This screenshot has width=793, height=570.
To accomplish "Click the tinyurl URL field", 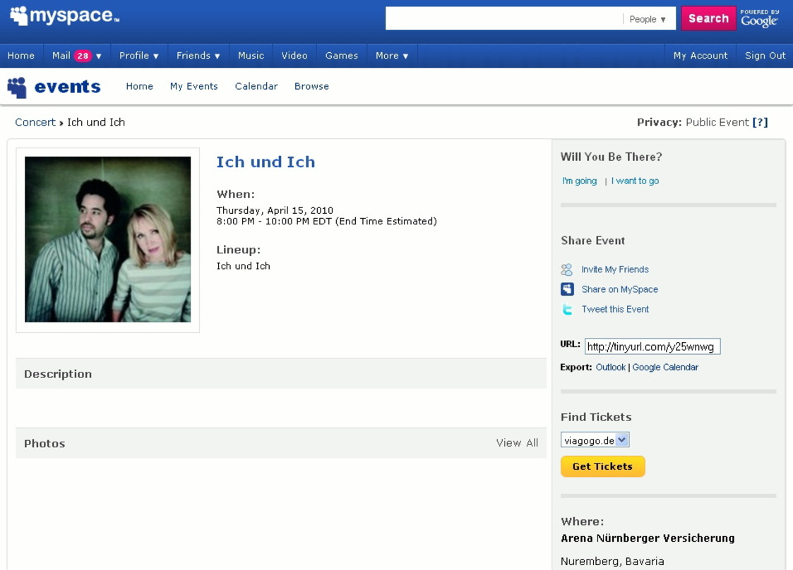I will (652, 346).
